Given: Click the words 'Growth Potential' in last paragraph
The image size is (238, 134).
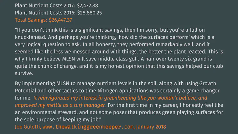Looking at the screenshot, I should (116, 87).
